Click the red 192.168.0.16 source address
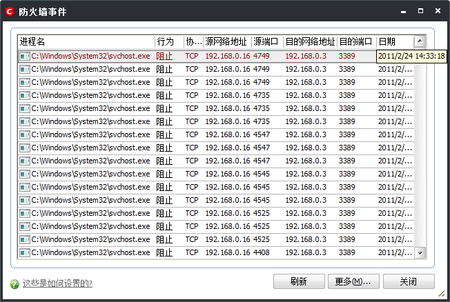The height and width of the screenshot is (302, 450). pyautogui.click(x=228, y=56)
